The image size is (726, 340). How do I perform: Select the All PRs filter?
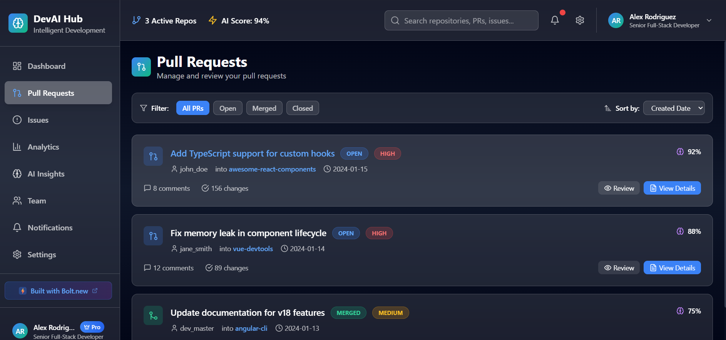(193, 108)
